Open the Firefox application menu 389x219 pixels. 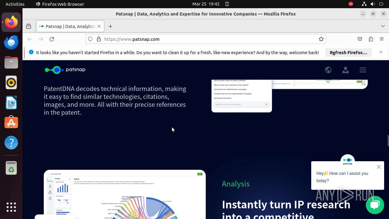tap(382, 39)
